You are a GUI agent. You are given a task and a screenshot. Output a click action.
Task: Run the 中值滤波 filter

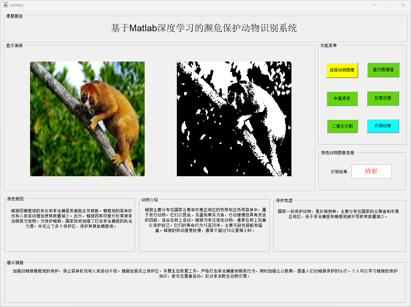[x=342, y=98]
